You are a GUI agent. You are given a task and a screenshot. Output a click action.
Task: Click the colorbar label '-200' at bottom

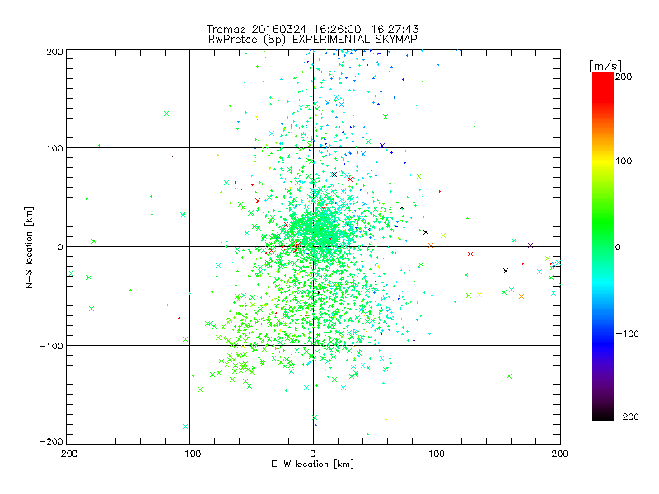click(x=628, y=417)
